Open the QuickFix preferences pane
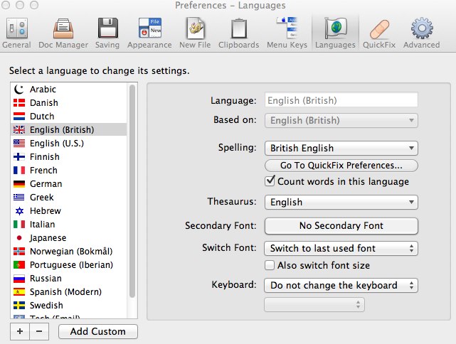The image size is (456, 344). coord(379,33)
